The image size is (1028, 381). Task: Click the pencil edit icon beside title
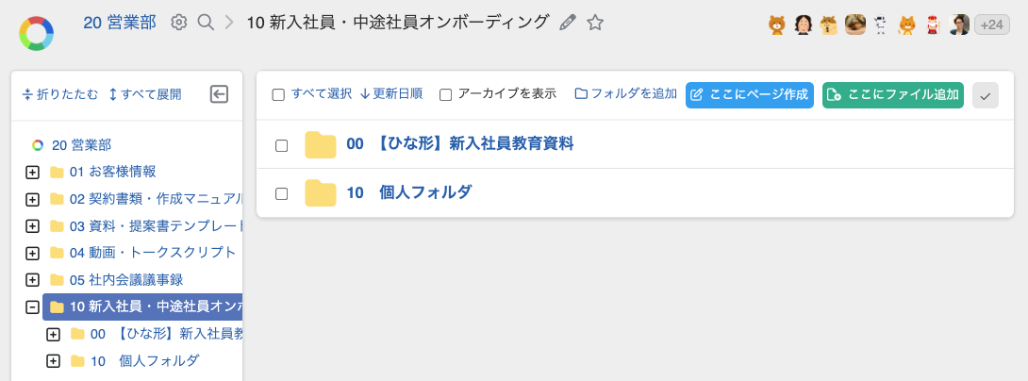(567, 22)
